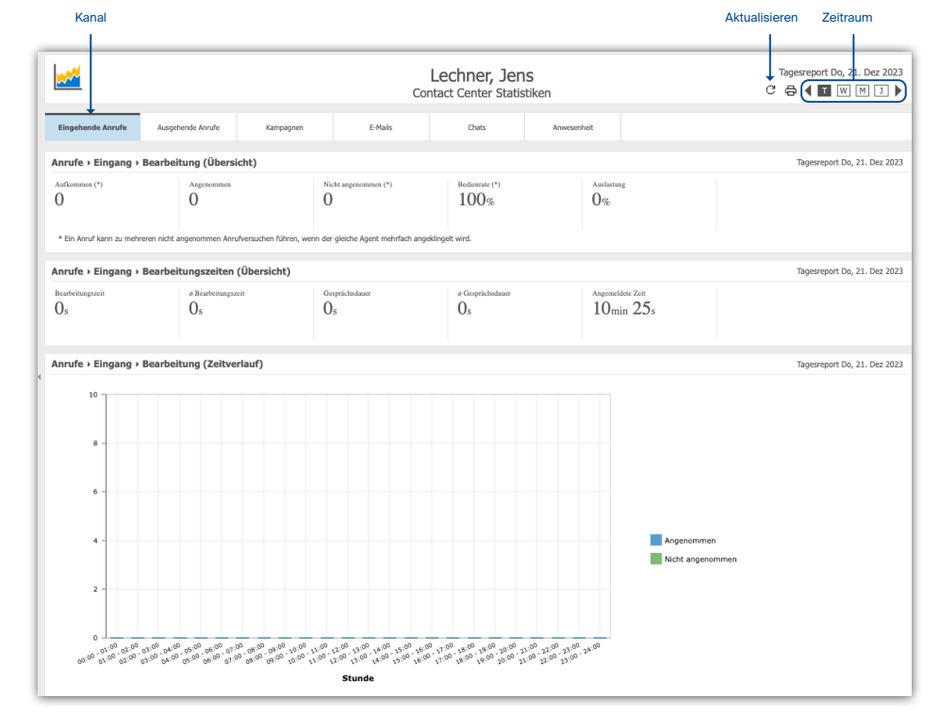The height and width of the screenshot is (714, 940).
Task: Click the Bearbeitungszeiten (Übersicht) section heading
Action: (x=217, y=271)
